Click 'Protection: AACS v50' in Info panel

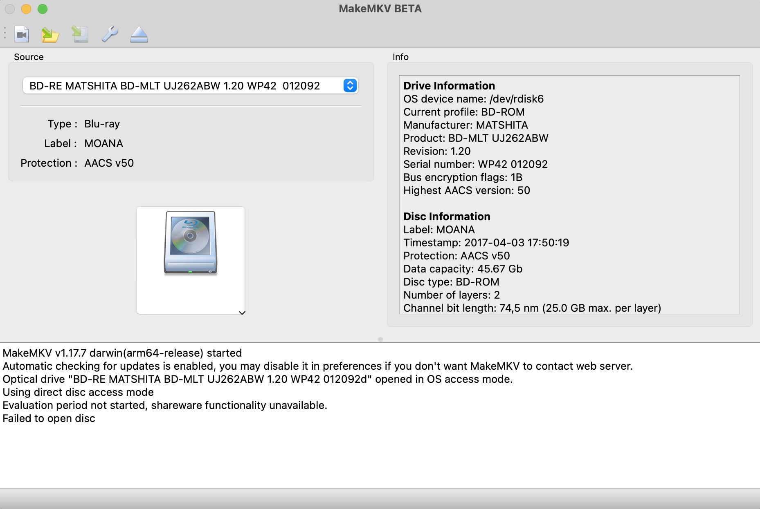(x=456, y=256)
